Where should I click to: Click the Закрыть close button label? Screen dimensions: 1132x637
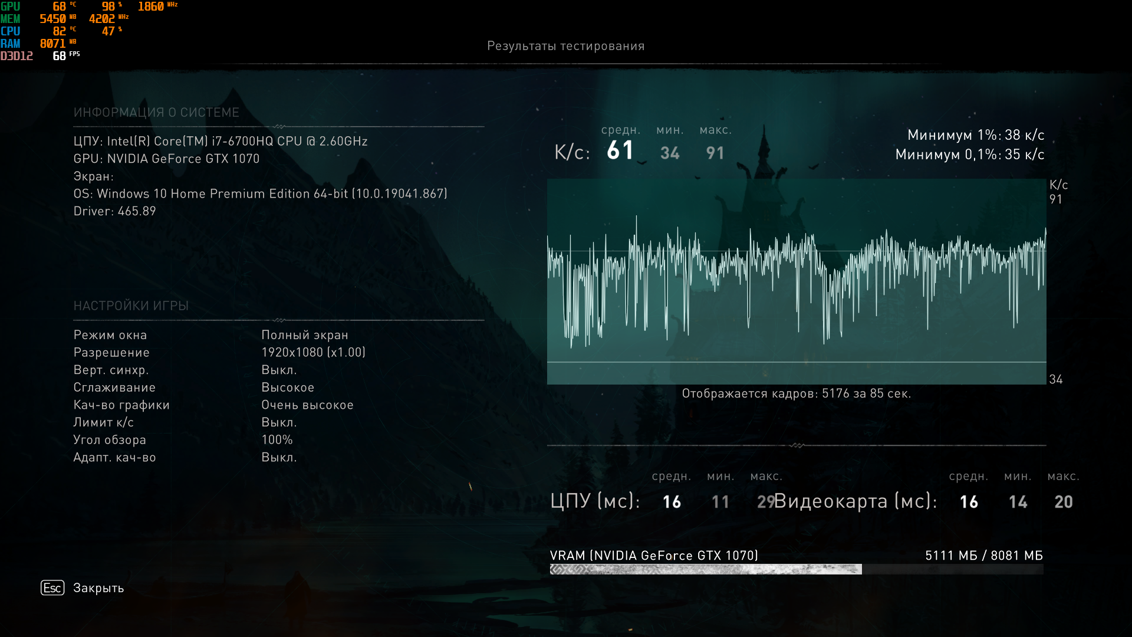(98, 588)
